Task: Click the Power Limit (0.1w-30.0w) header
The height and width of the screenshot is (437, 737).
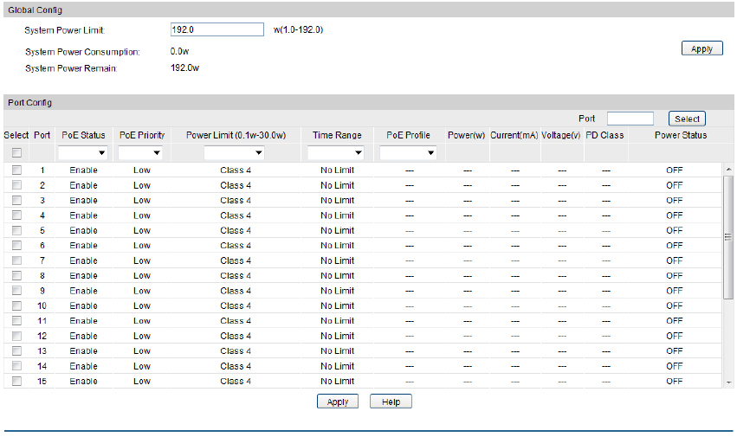Action: click(236, 135)
